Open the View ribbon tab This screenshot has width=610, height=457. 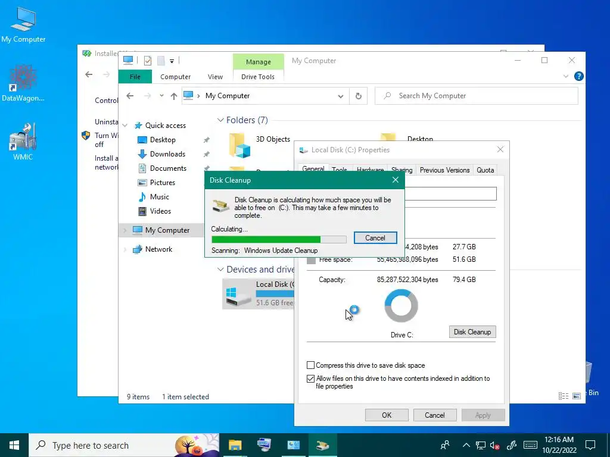pyautogui.click(x=215, y=77)
